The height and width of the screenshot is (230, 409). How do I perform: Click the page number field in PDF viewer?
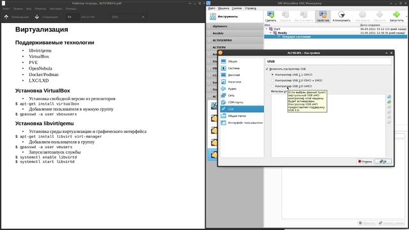(x=72, y=17)
